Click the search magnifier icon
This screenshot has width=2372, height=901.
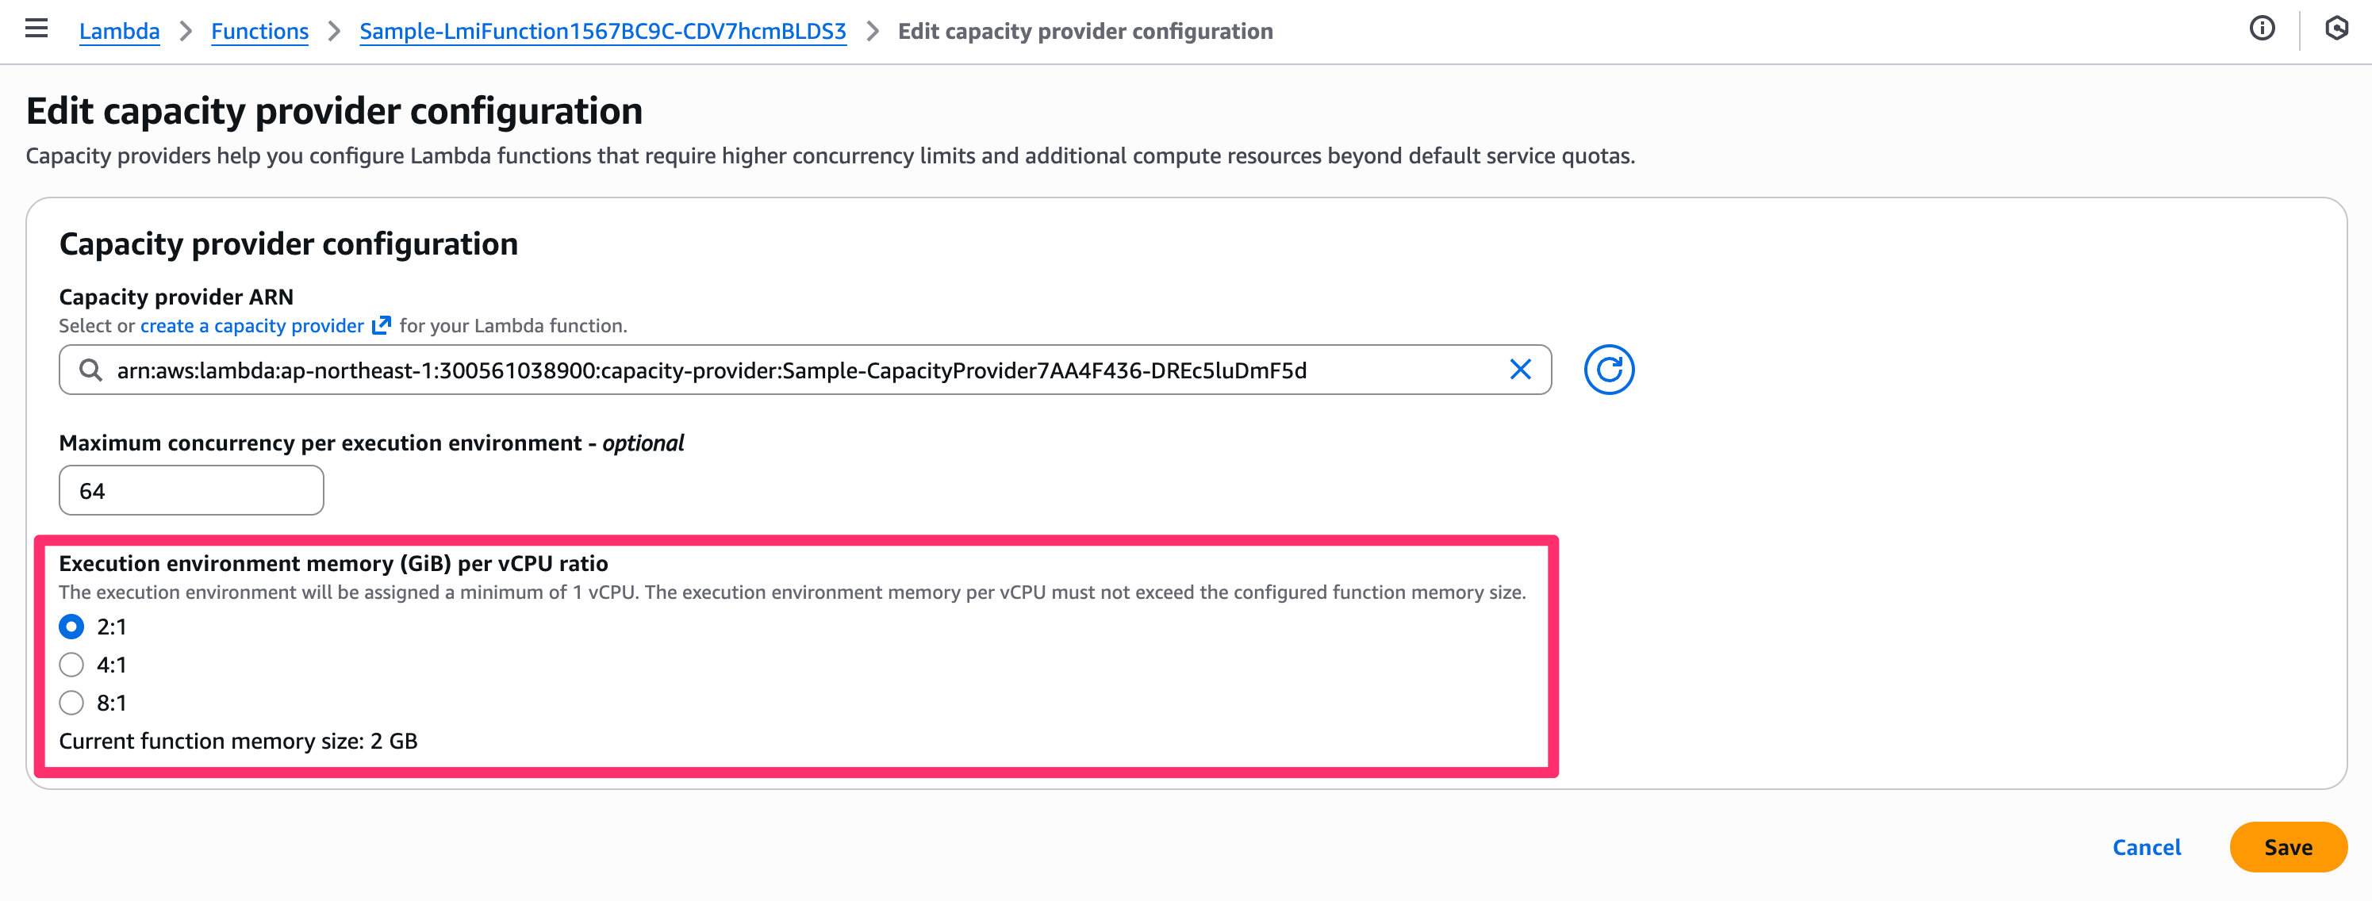(x=90, y=370)
